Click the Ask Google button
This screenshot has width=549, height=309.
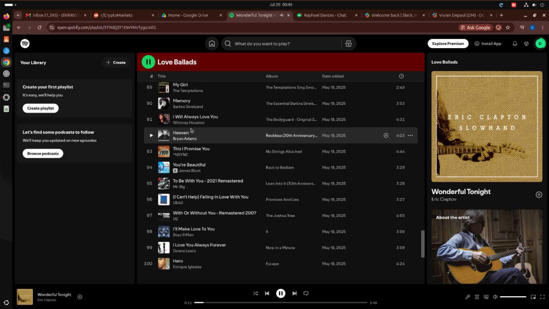click(475, 28)
